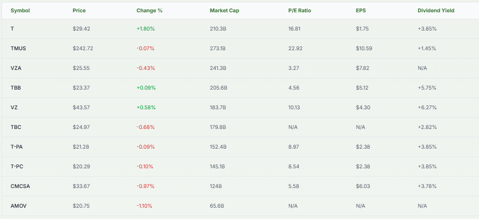Click the 5.58 P/E ratio value
Image resolution: width=479 pixels, height=219 pixels.
pos(294,186)
